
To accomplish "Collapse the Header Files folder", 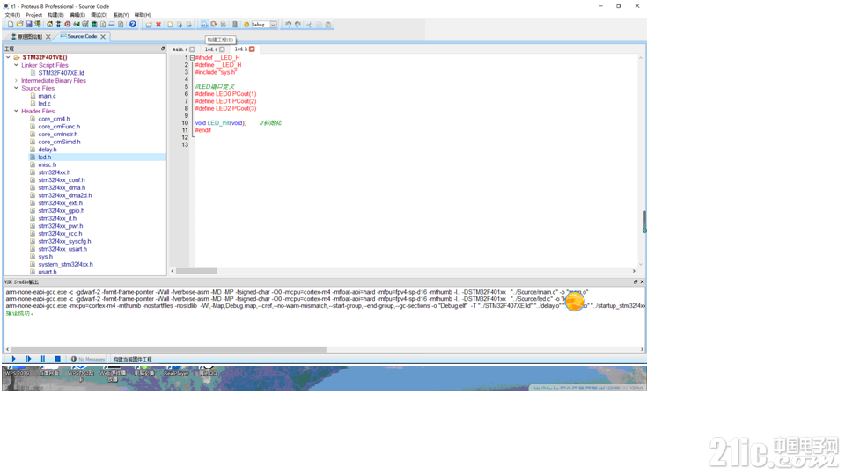I will 16,111.
